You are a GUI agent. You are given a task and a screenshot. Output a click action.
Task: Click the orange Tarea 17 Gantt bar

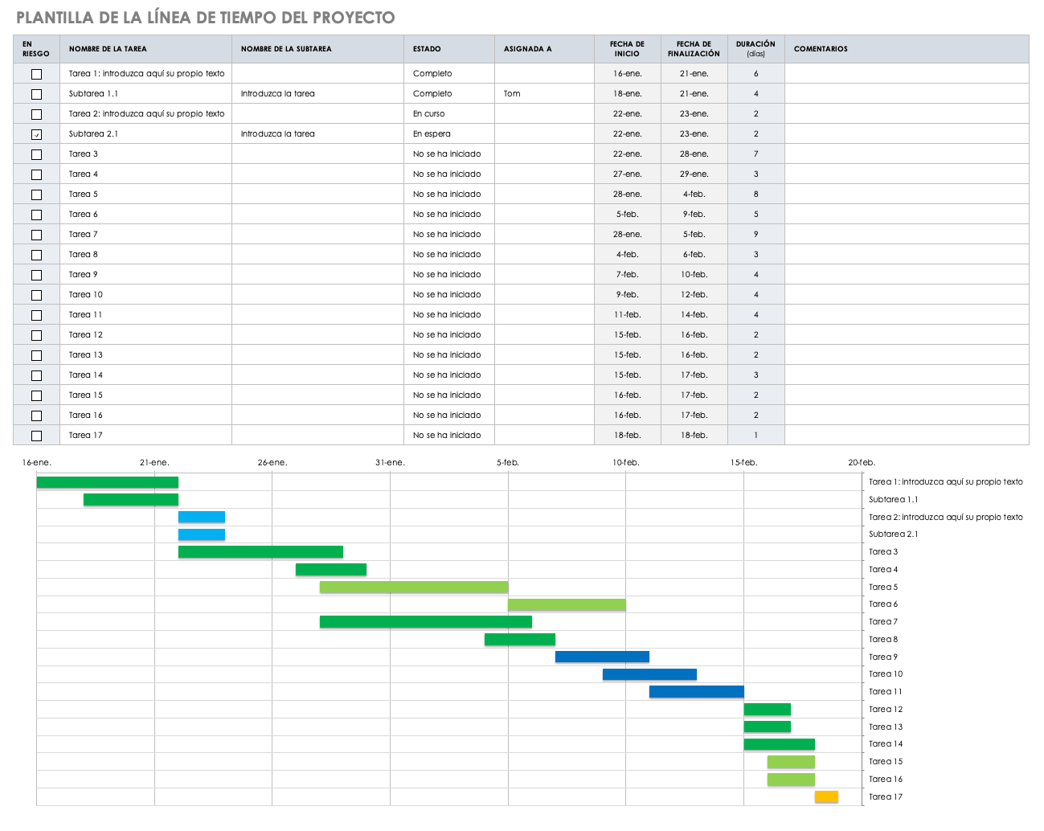point(826,796)
